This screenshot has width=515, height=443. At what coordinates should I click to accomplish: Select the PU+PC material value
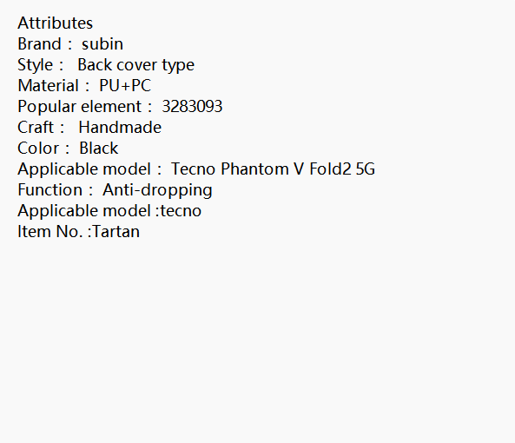(x=125, y=85)
